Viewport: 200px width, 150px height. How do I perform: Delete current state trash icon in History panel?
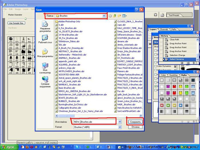pos(194,63)
